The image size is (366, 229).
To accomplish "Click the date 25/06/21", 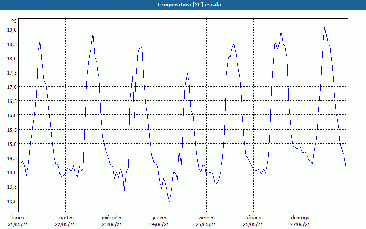I will click(x=206, y=224).
